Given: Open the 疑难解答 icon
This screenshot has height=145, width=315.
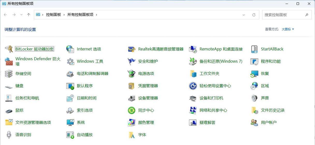Looking at the screenshot, I should pos(193,123).
